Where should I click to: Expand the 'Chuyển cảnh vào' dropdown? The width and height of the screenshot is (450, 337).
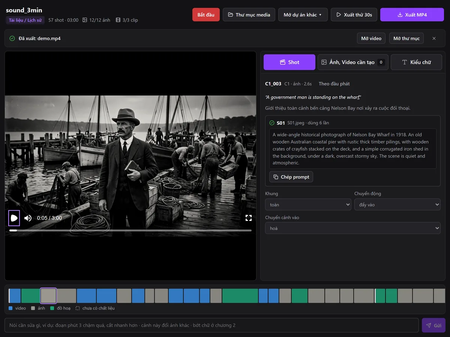click(x=353, y=228)
